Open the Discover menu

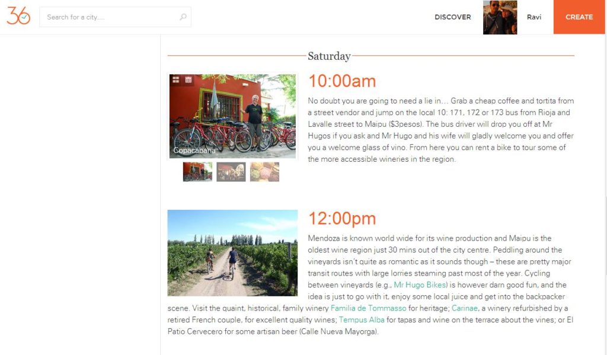click(452, 17)
